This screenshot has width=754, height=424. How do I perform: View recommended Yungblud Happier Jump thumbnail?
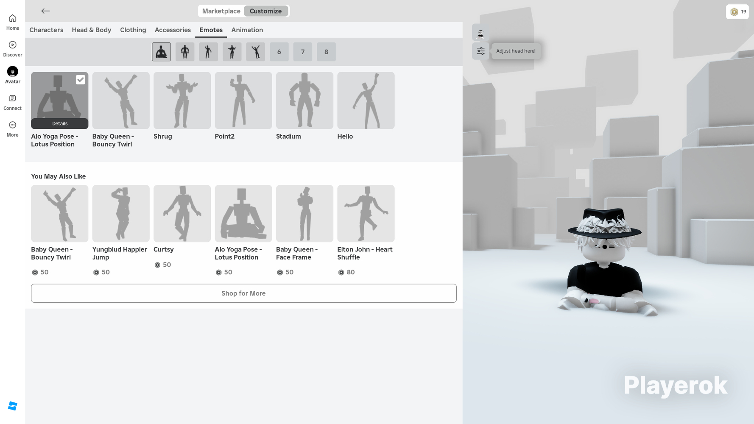tap(121, 214)
